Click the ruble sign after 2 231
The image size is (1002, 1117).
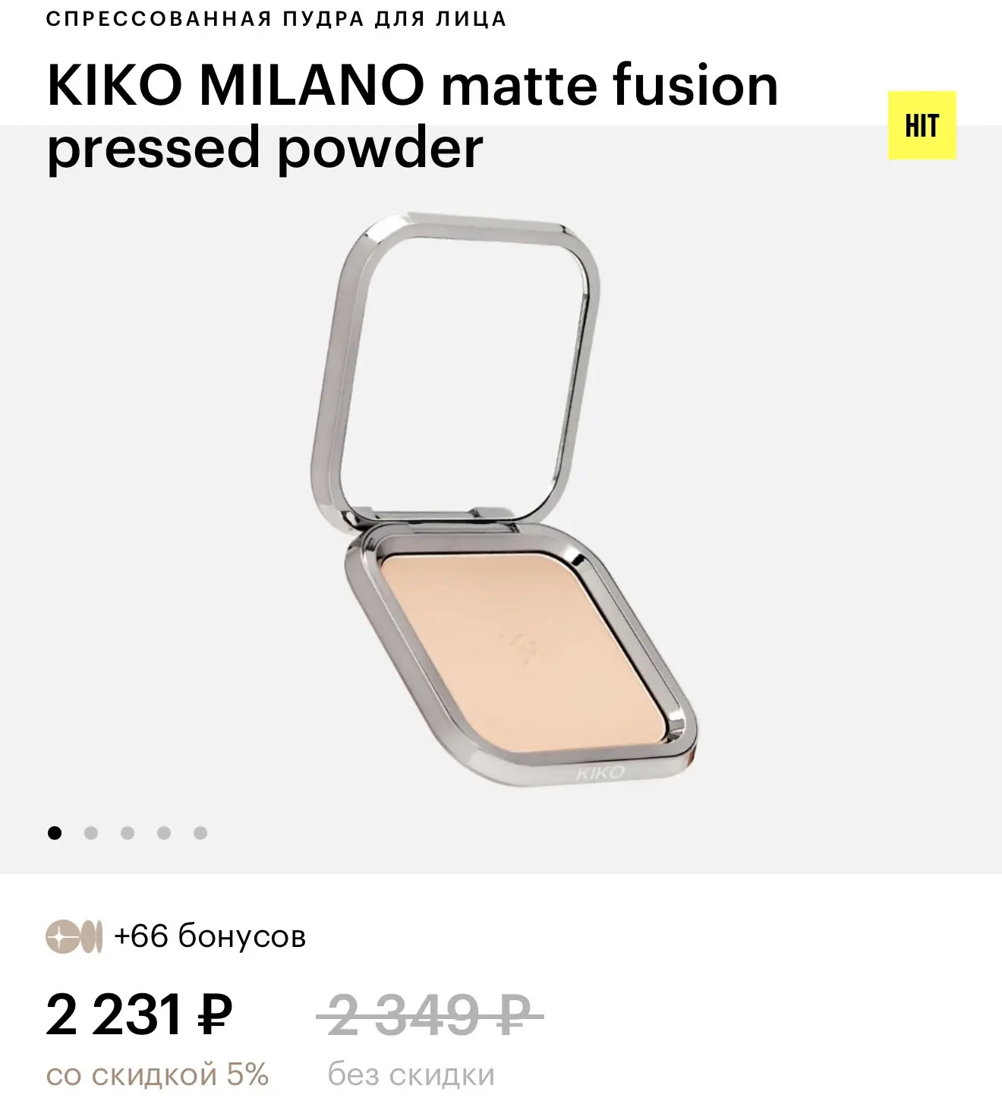click(x=215, y=1016)
